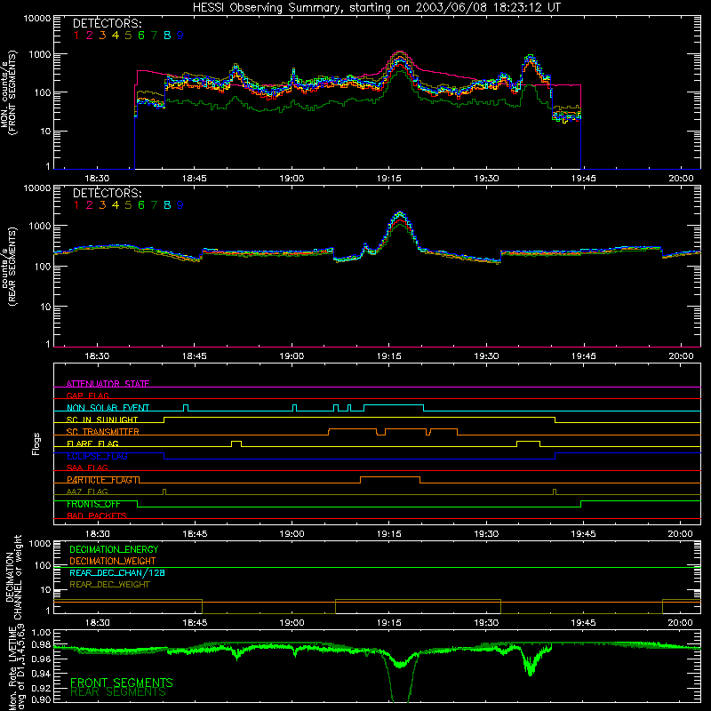Click blue detector 9 in front segments legend
Viewport: 711px width, 711px height.
[180, 36]
